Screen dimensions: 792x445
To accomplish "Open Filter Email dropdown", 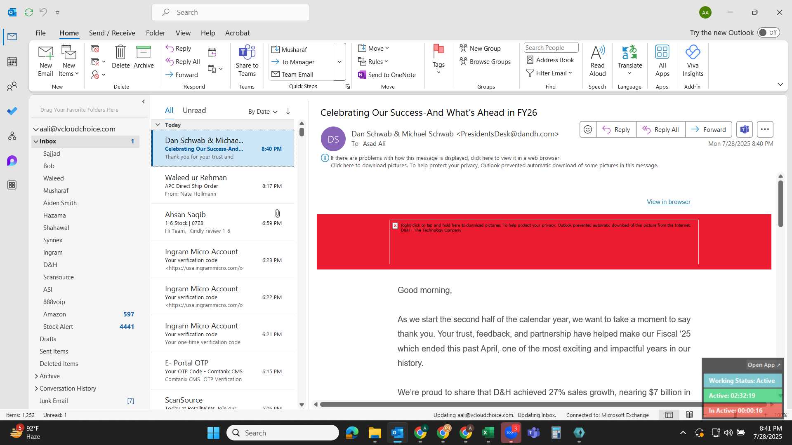I will 549,73.
